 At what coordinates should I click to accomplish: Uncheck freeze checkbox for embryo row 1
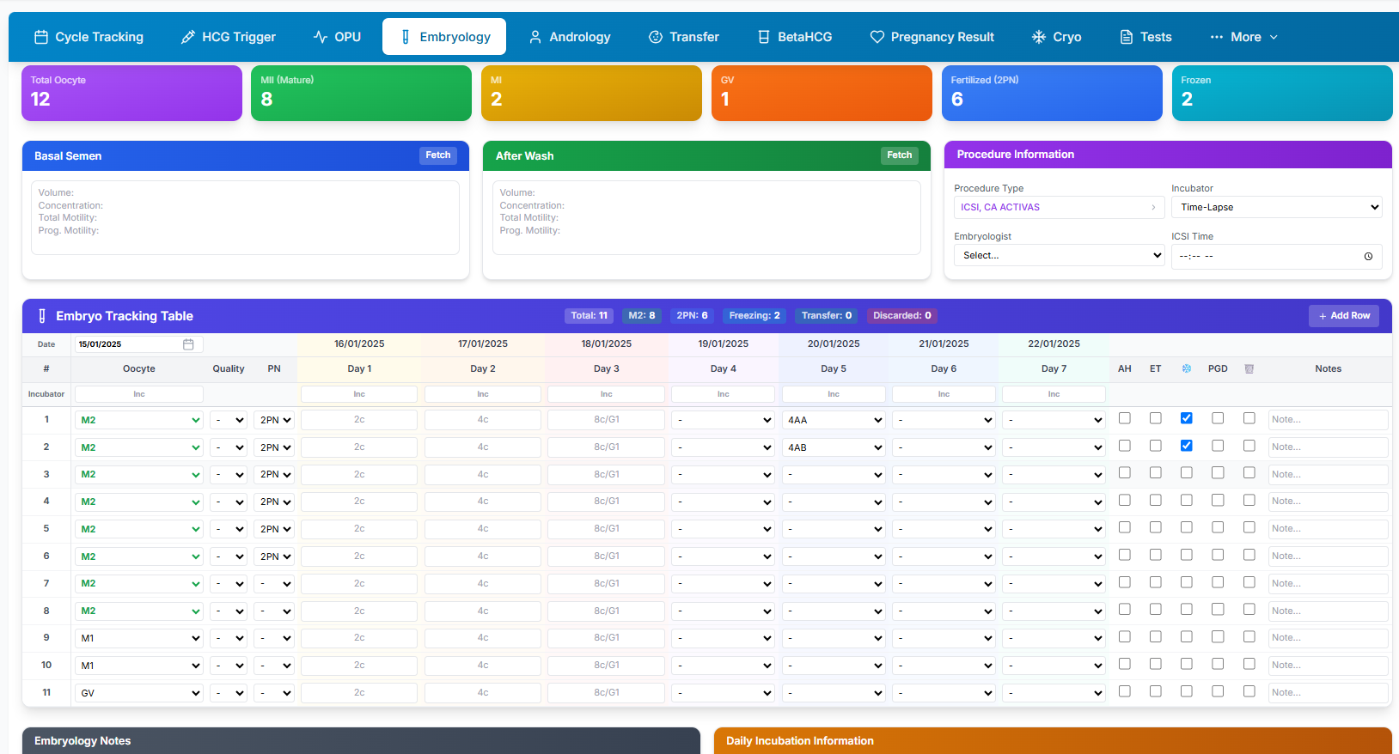(1187, 418)
